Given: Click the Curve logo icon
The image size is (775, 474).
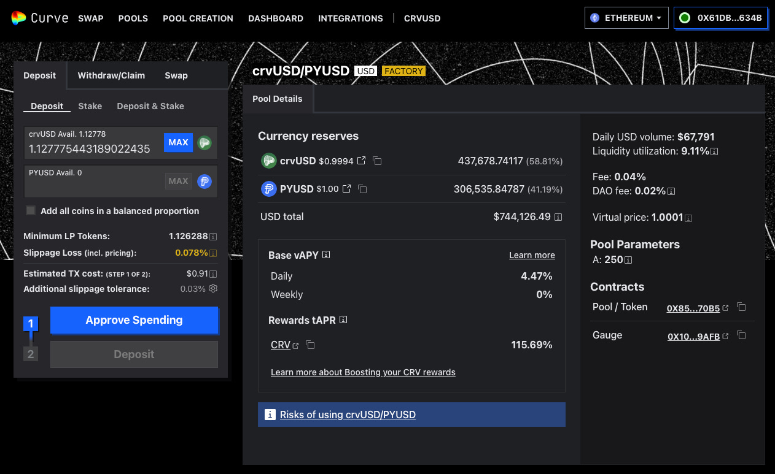Looking at the screenshot, I should [x=18, y=18].
